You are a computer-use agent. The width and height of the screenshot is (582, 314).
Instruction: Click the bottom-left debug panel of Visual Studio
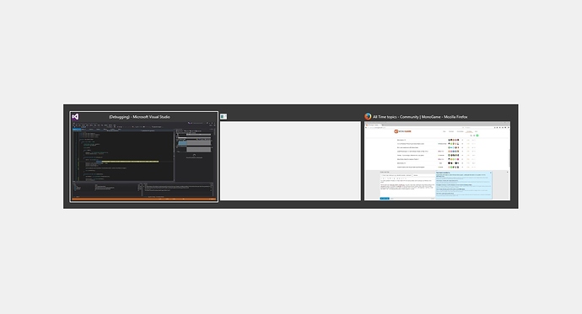coord(107,189)
